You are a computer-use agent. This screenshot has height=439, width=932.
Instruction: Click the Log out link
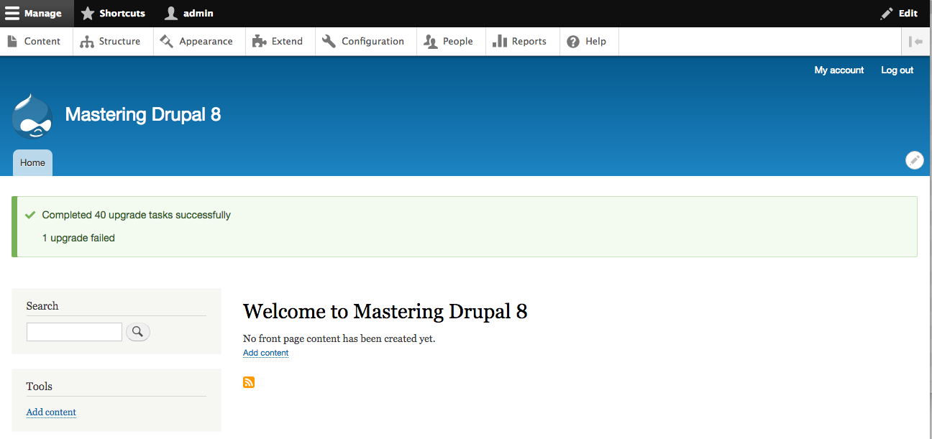coord(897,70)
